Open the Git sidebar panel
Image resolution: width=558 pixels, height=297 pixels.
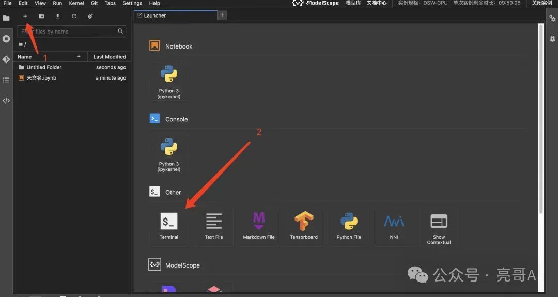tap(6, 59)
